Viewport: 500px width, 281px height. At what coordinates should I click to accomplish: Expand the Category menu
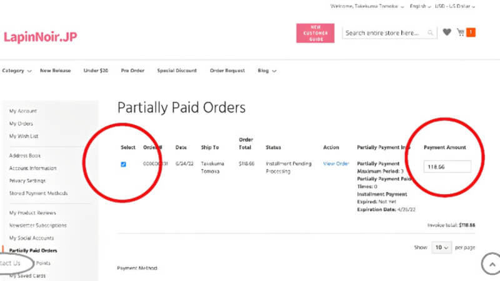click(x=17, y=71)
